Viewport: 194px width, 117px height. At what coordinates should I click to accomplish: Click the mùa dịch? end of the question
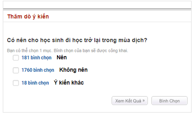pos(133,40)
